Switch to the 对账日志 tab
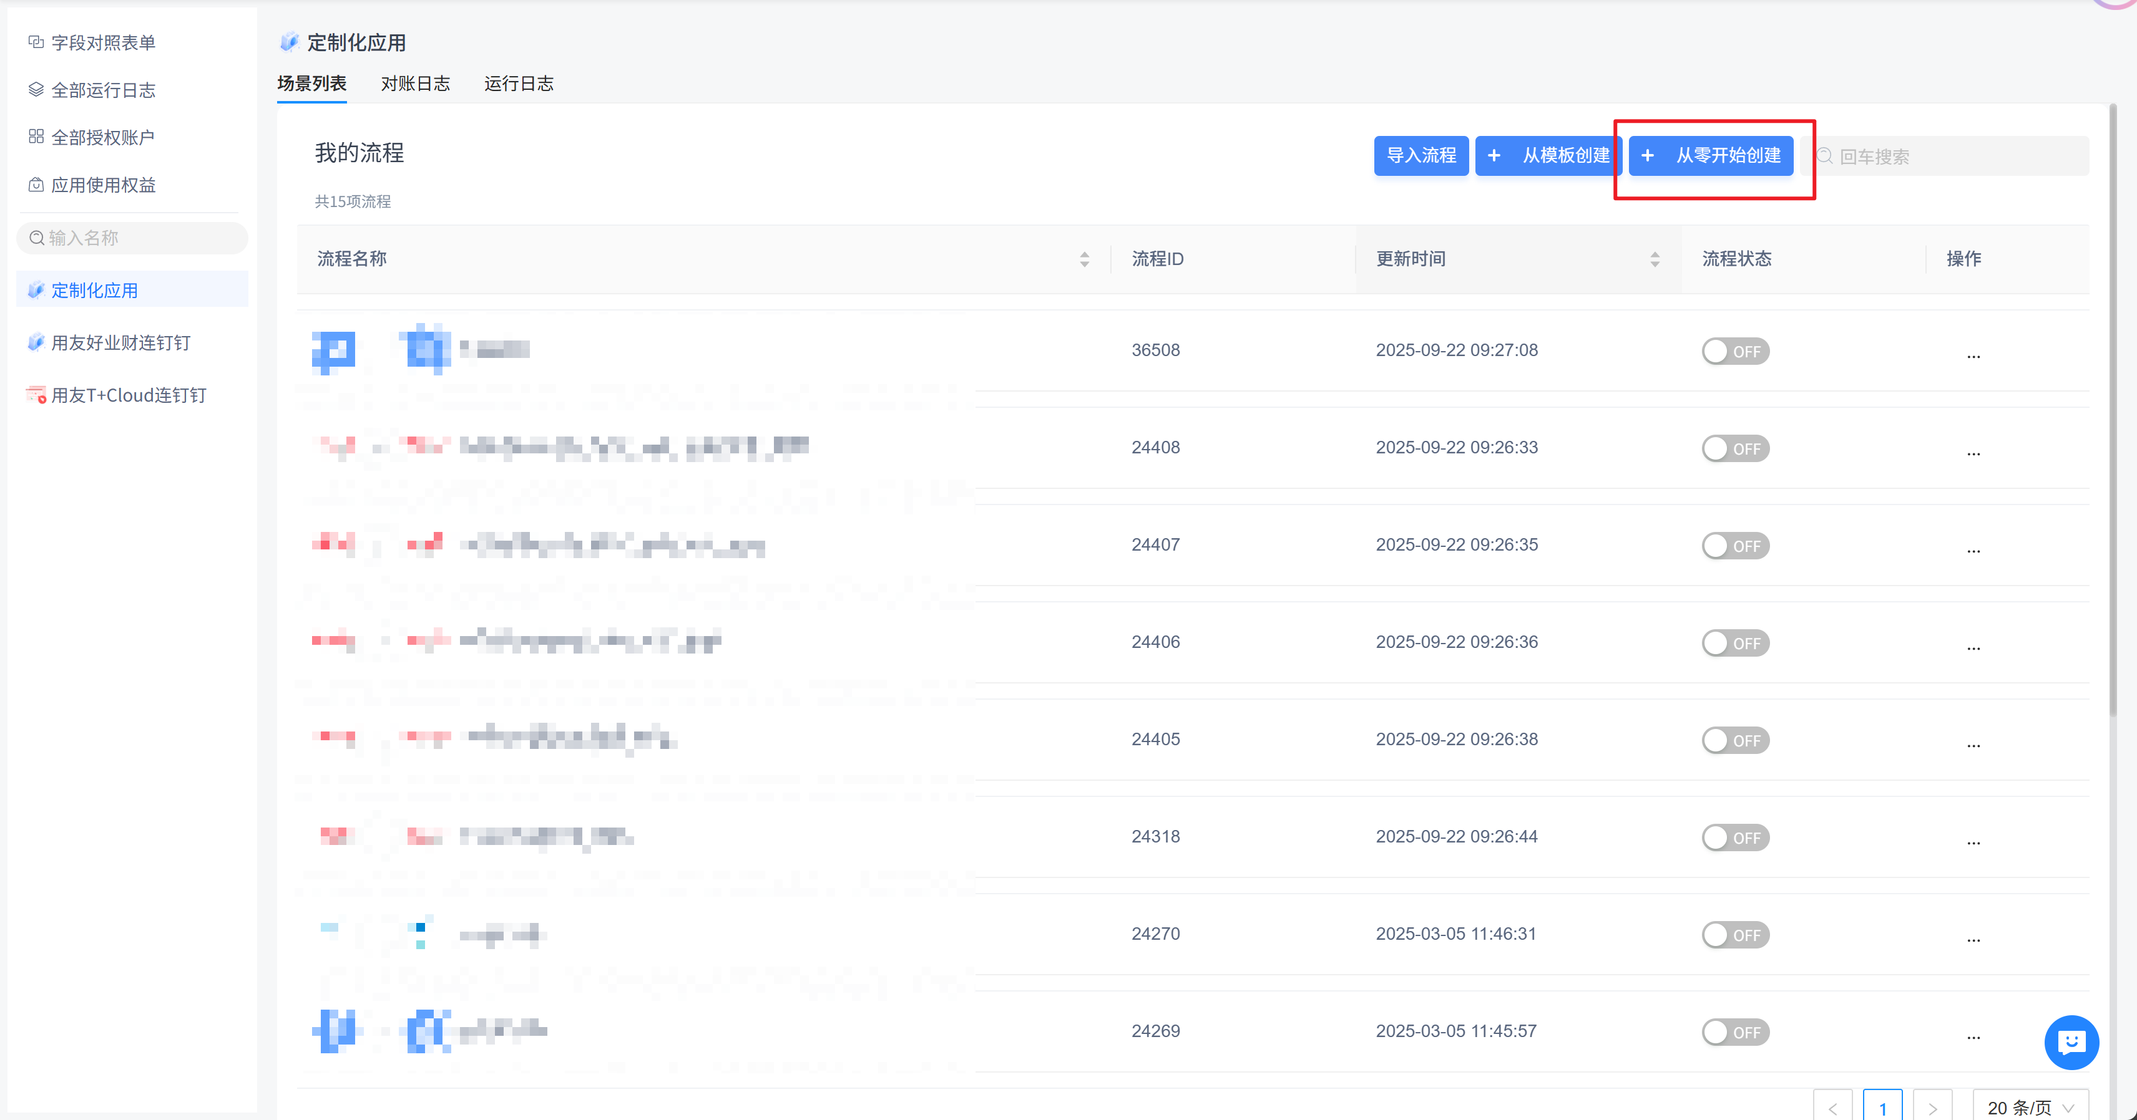 415,84
